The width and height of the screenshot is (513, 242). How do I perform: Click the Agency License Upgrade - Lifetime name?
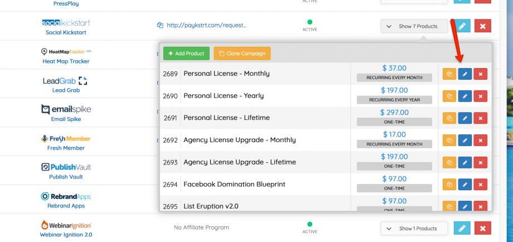pyautogui.click(x=239, y=162)
